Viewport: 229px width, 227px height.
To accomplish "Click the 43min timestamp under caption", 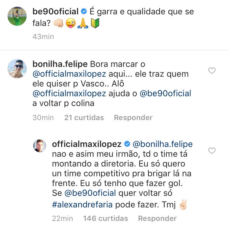I will point(43,37).
